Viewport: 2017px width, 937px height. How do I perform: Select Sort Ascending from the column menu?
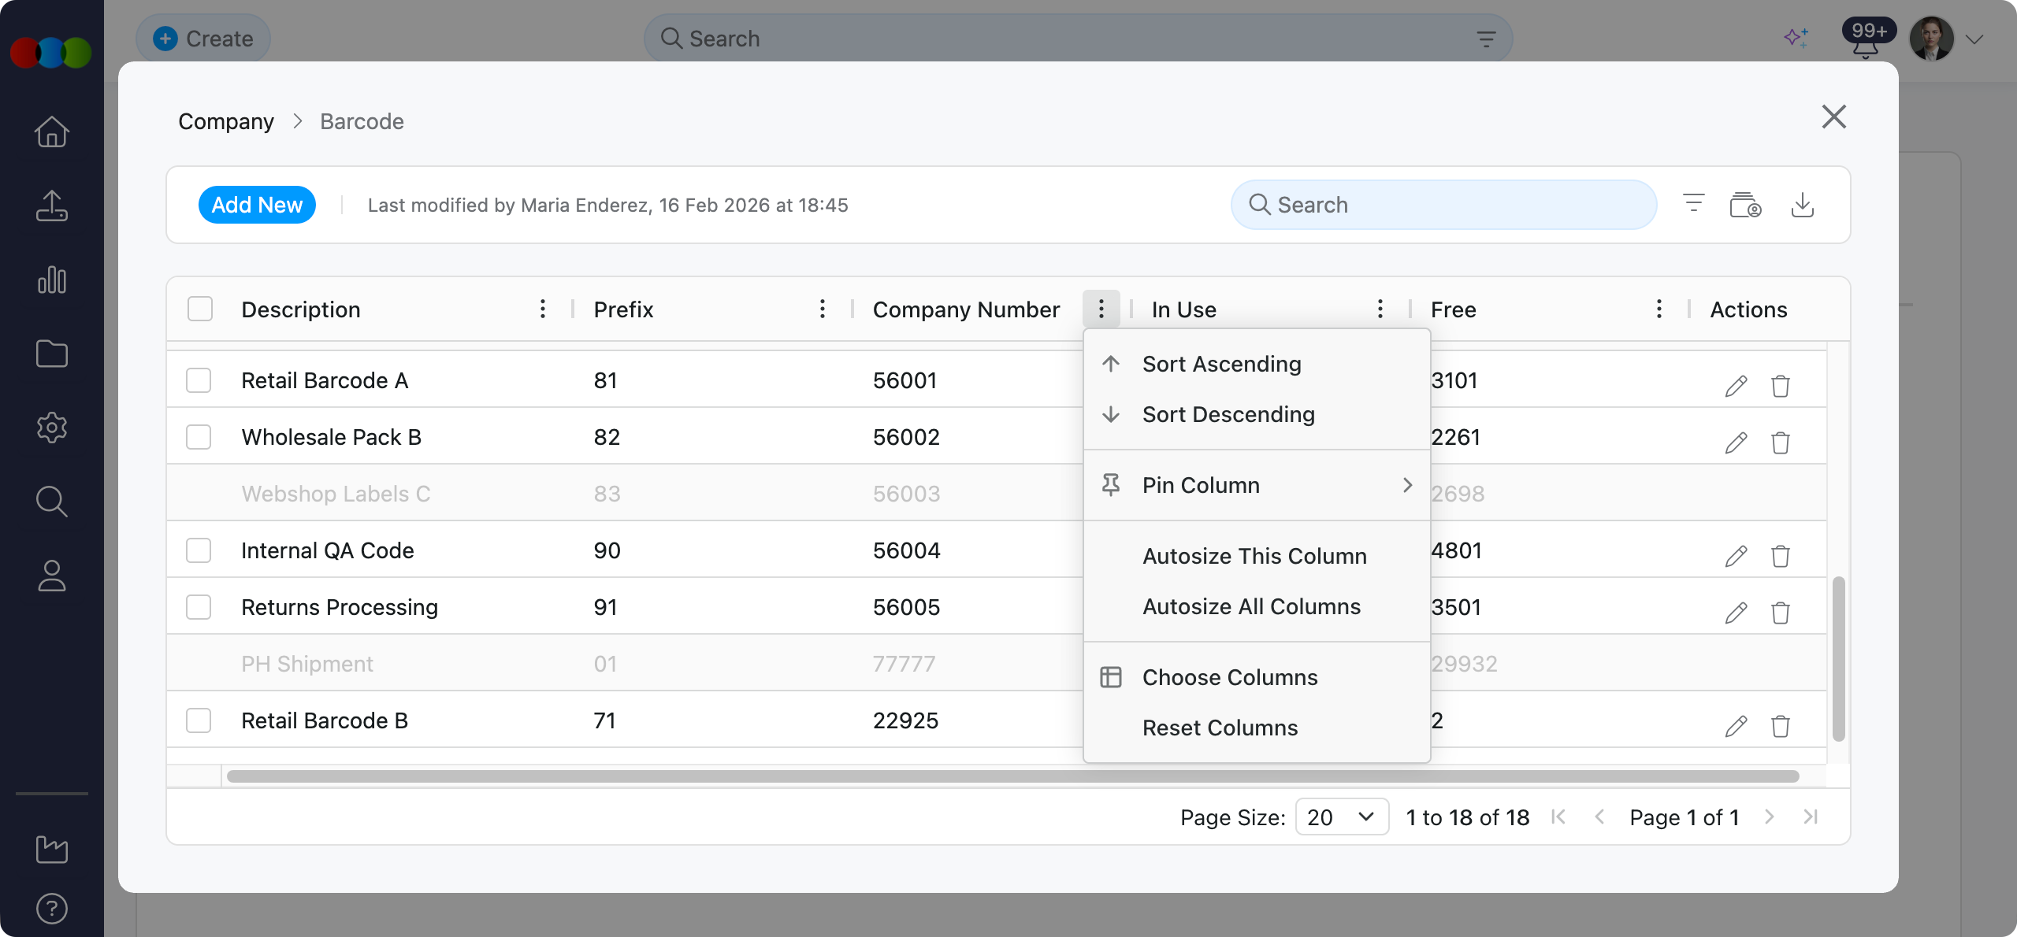tap(1222, 363)
